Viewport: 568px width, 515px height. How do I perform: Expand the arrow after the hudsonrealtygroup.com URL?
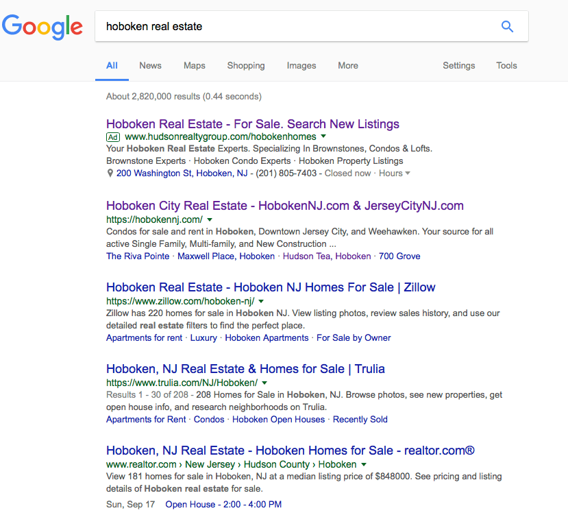click(x=323, y=136)
